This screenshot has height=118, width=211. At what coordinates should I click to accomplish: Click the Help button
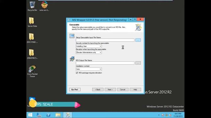pyautogui.click(x=135, y=89)
